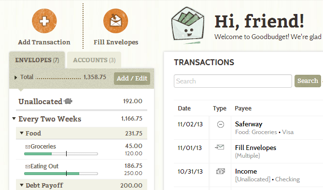Click the envelope icon beside Eating Out
323x190 pixels.
coord(28,166)
